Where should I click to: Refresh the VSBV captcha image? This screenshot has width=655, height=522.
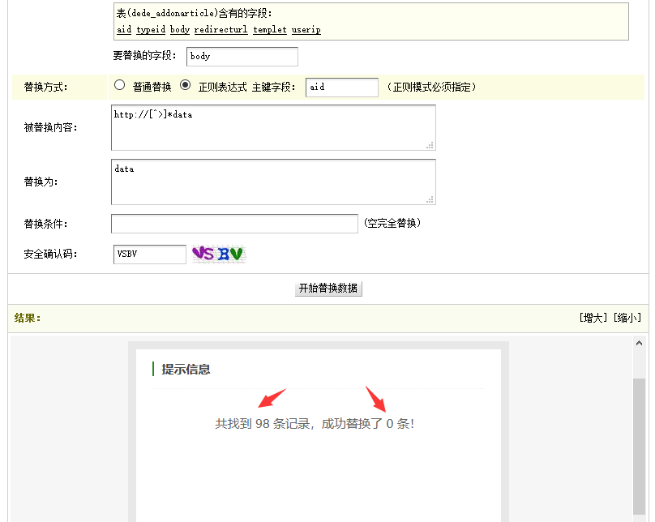tap(218, 254)
